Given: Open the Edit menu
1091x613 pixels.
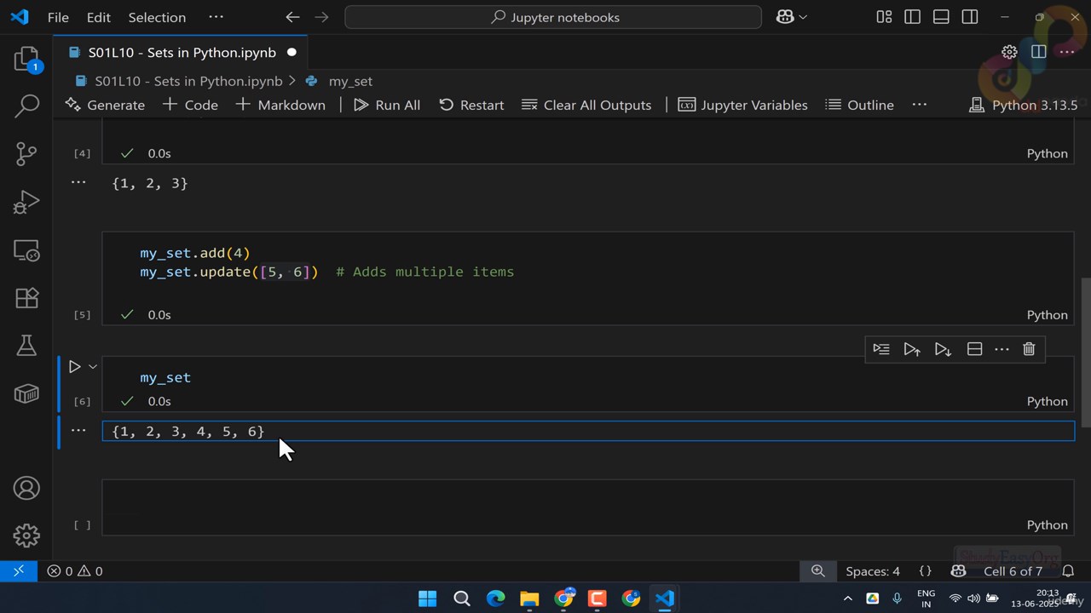Looking at the screenshot, I should coord(99,17).
